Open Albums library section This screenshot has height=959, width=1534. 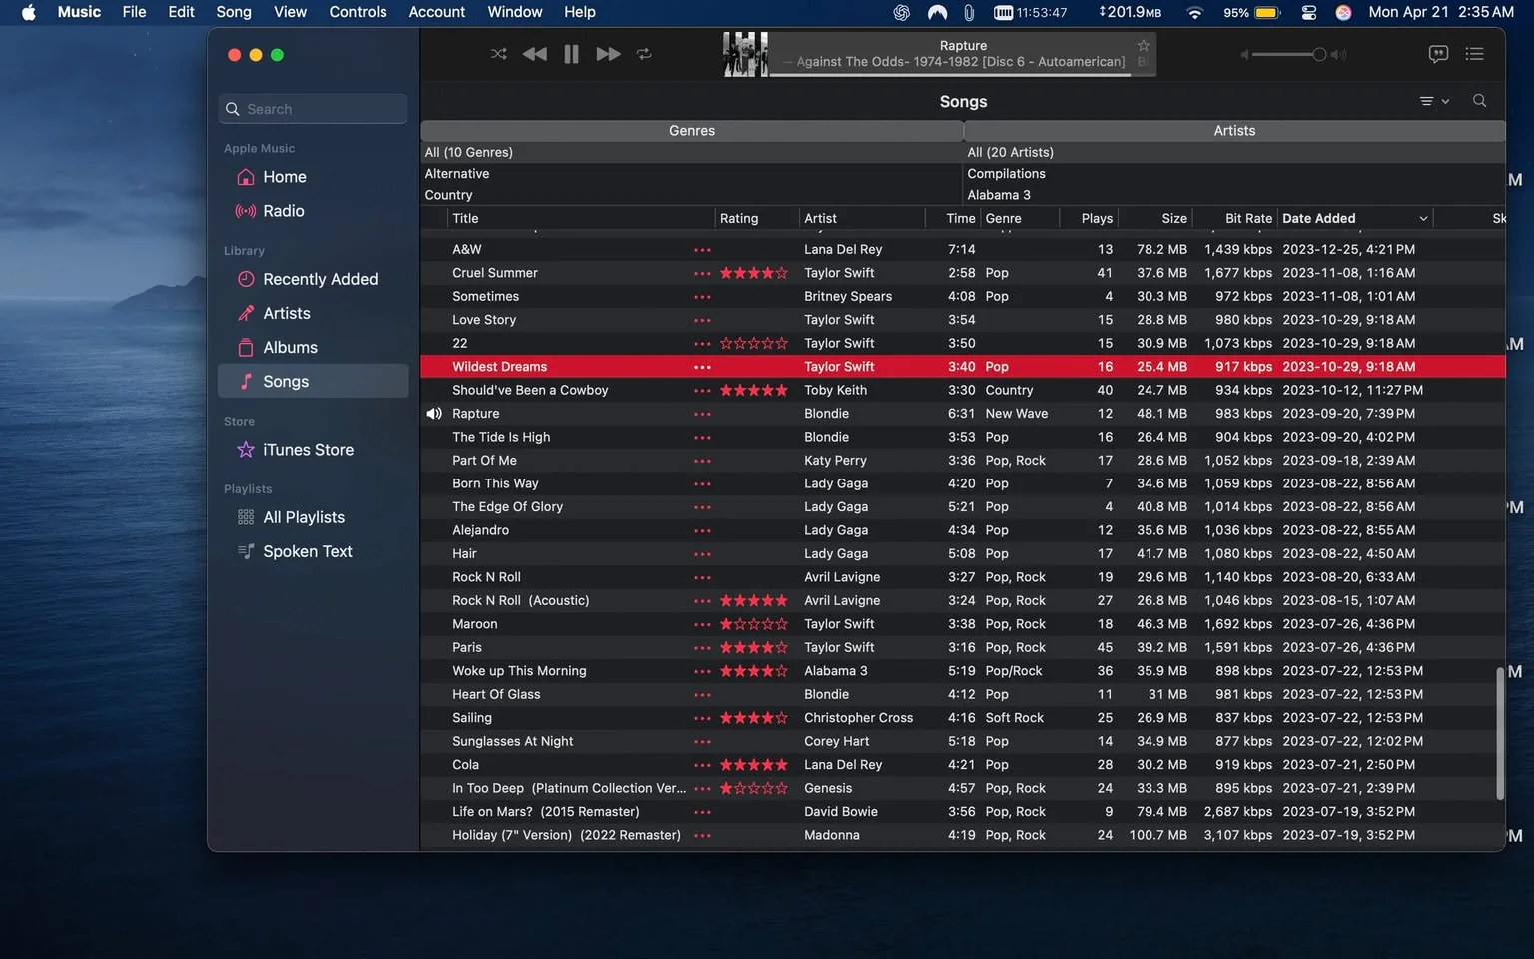(x=313, y=347)
